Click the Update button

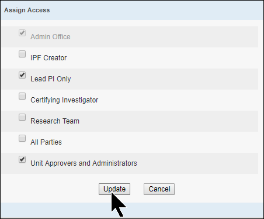click(x=114, y=189)
